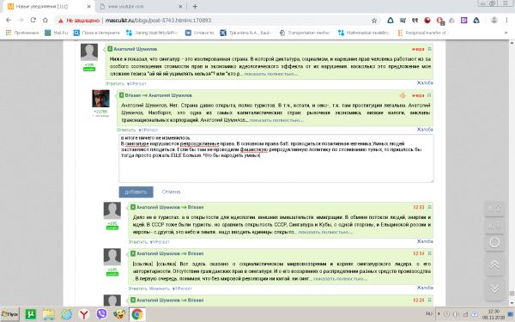Click inside the reply text area
The width and height of the screenshot is (515, 322).
pos(276,158)
